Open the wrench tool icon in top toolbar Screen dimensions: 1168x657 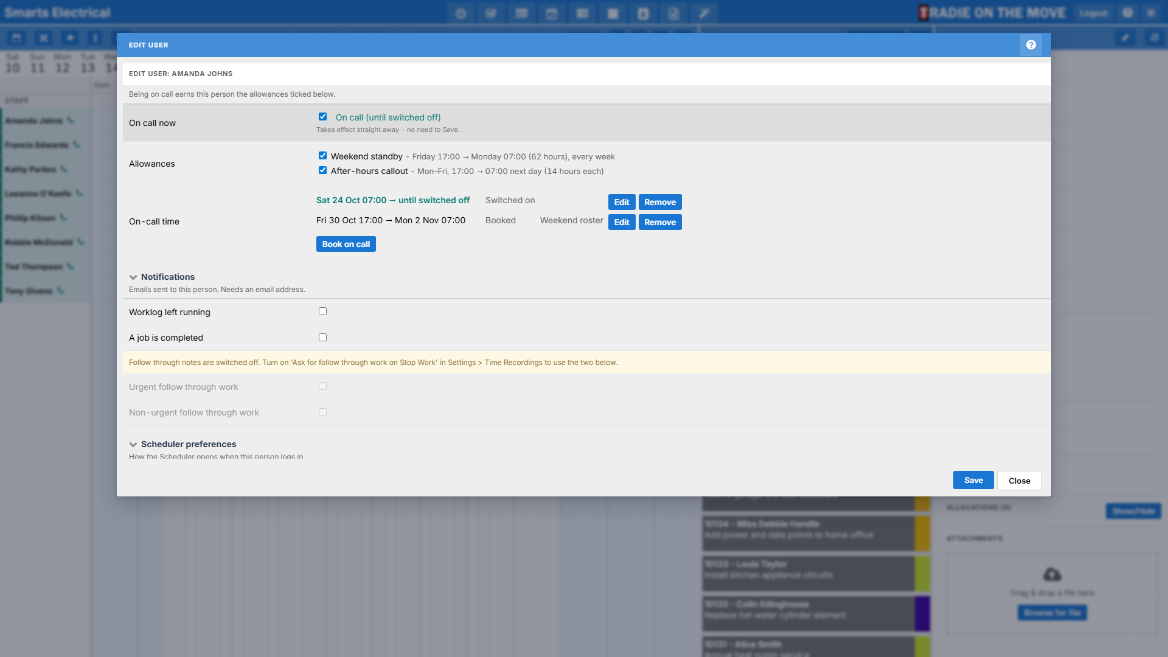pos(704,13)
